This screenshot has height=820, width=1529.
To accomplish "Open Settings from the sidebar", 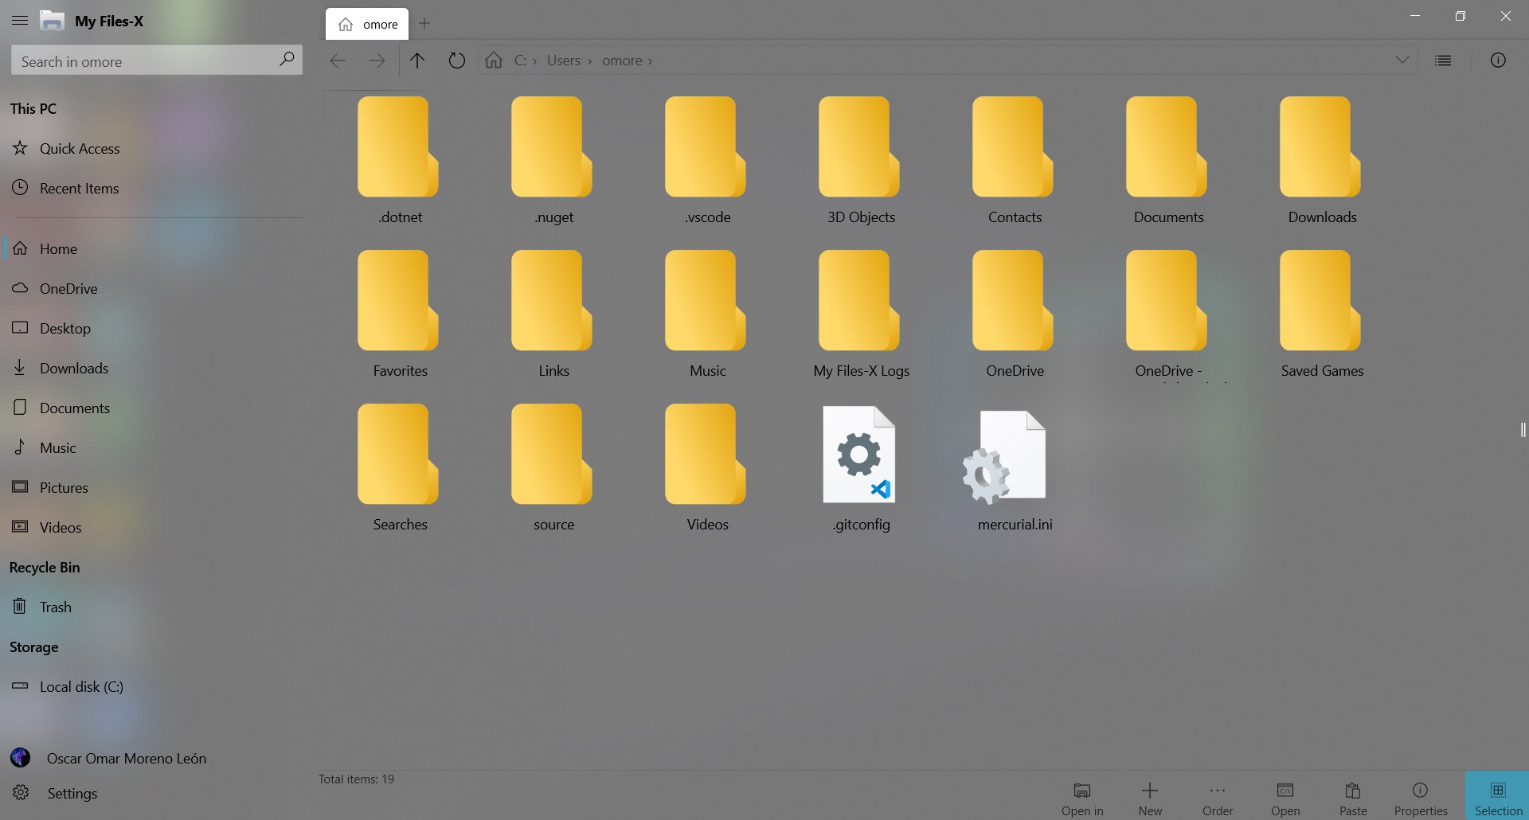I will click(x=72, y=793).
